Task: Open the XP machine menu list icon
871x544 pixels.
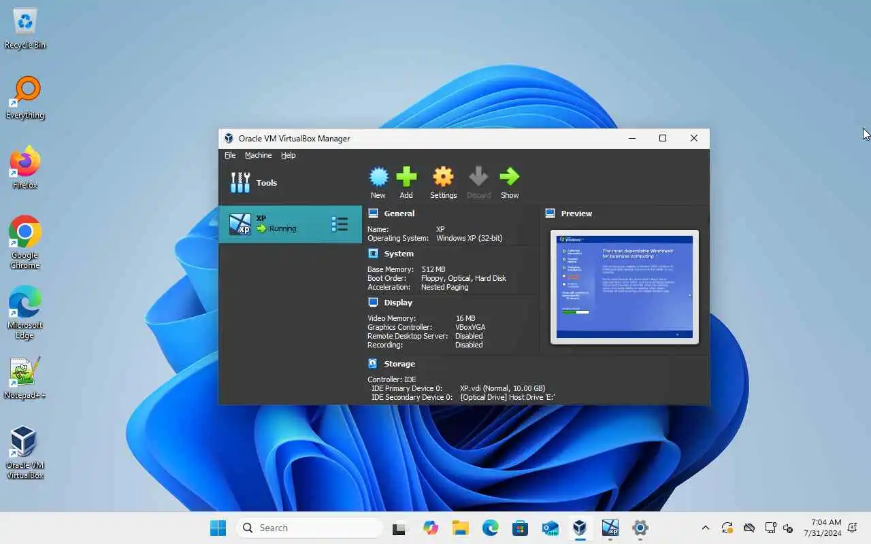Action: pyautogui.click(x=340, y=224)
